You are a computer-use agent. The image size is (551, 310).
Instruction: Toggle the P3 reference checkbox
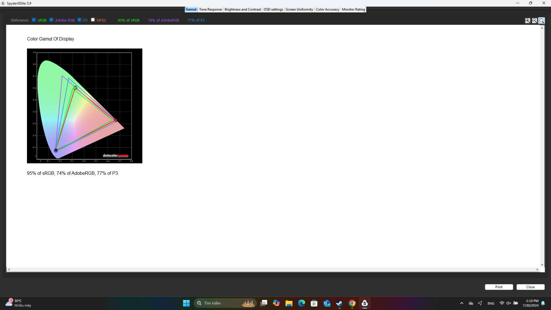click(x=80, y=20)
